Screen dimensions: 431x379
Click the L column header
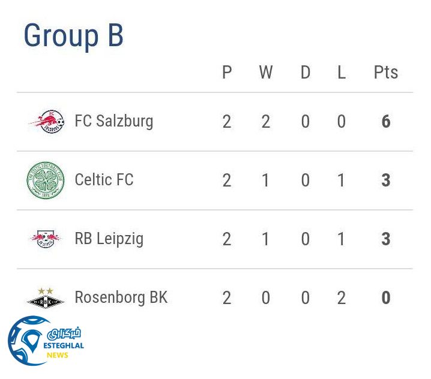click(342, 73)
